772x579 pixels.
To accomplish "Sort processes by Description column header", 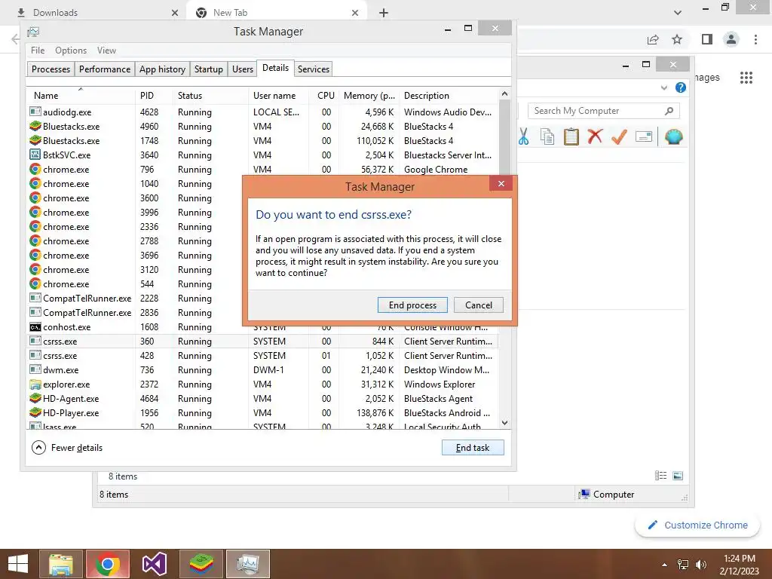I will click(449, 96).
